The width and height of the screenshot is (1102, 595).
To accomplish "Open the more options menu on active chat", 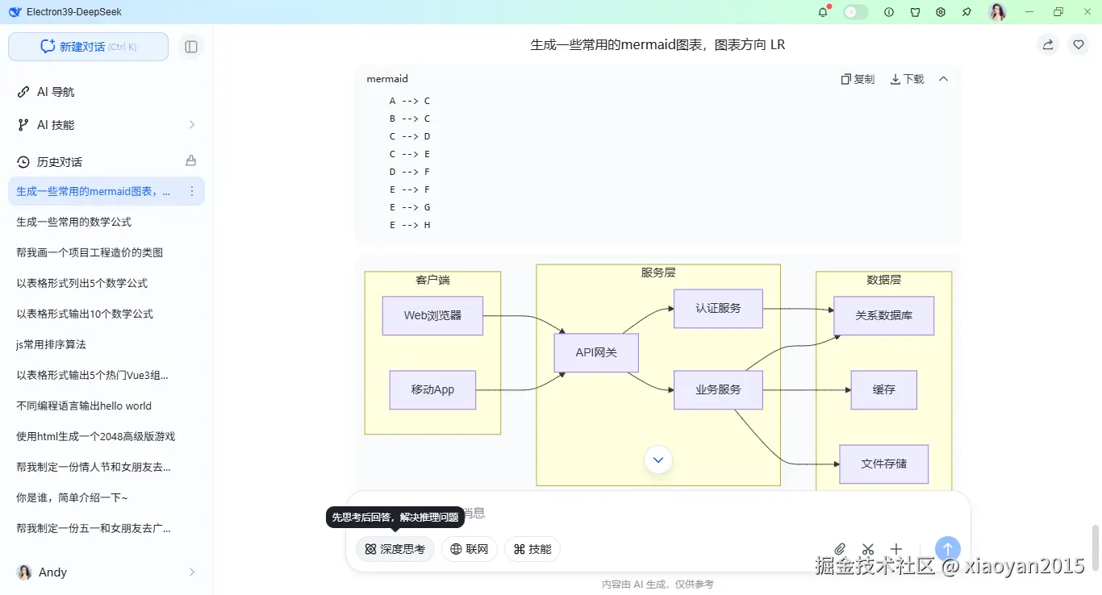I will [x=191, y=191].
